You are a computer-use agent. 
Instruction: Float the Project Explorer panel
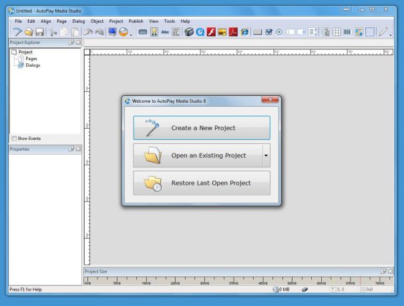tap(71, 42)
